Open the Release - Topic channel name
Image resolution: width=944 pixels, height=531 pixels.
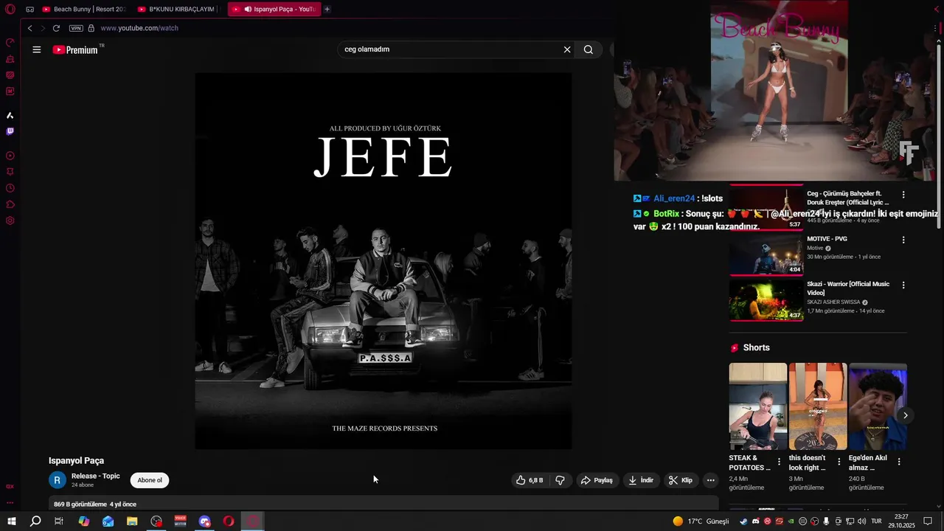pos(96,476)
